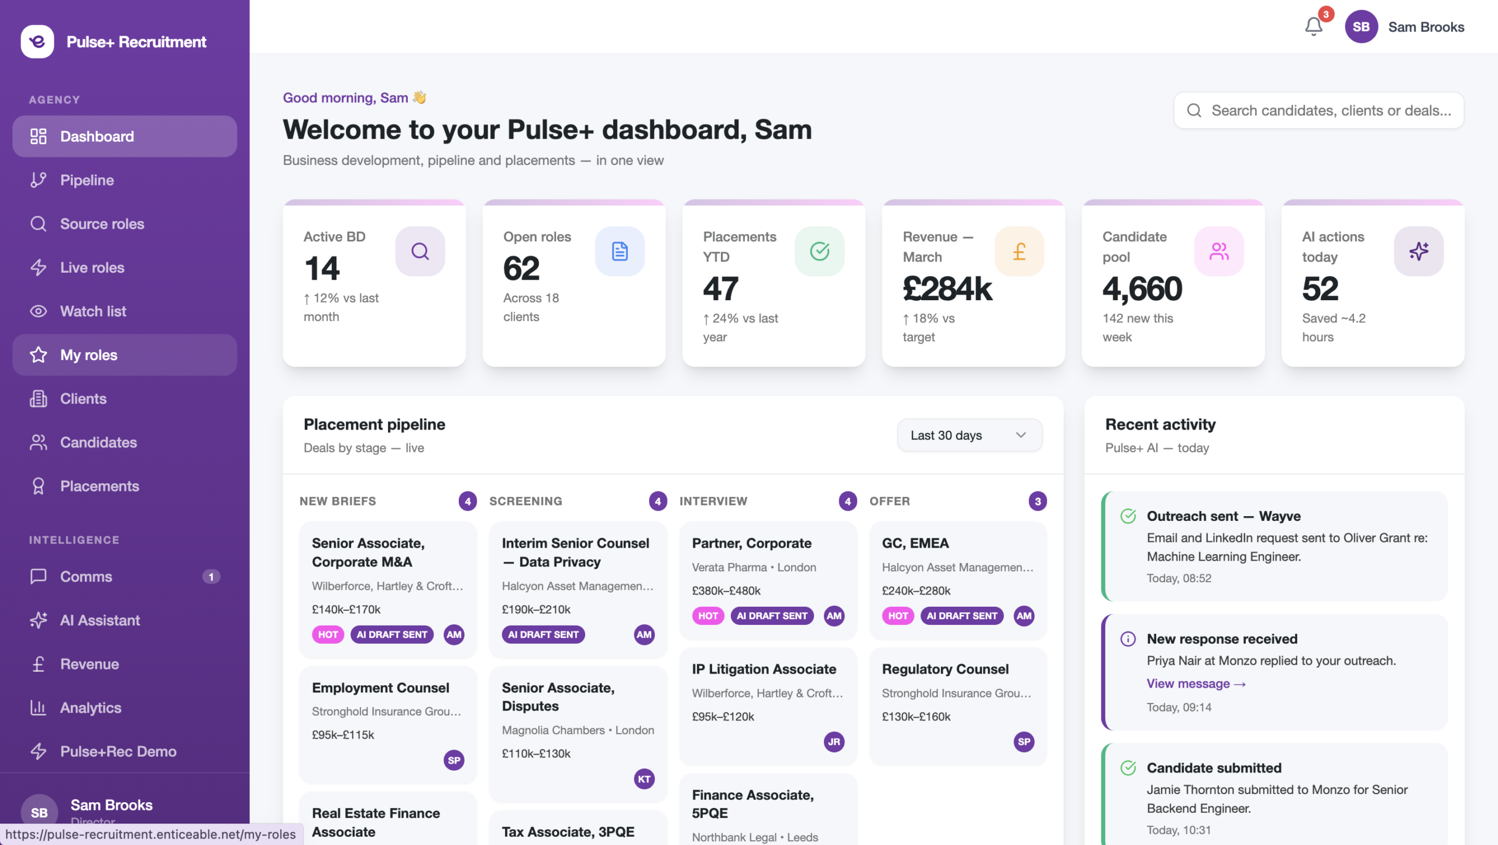This screenshot has width=1498, height=845.
Task: Click the Candidate submitted check icon
Action: tap(1128, 768)
